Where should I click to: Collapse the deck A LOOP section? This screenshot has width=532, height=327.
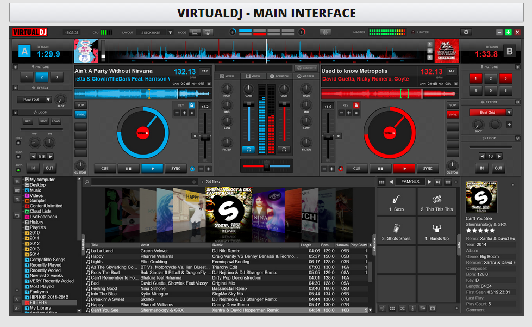(x=15, y=113)
